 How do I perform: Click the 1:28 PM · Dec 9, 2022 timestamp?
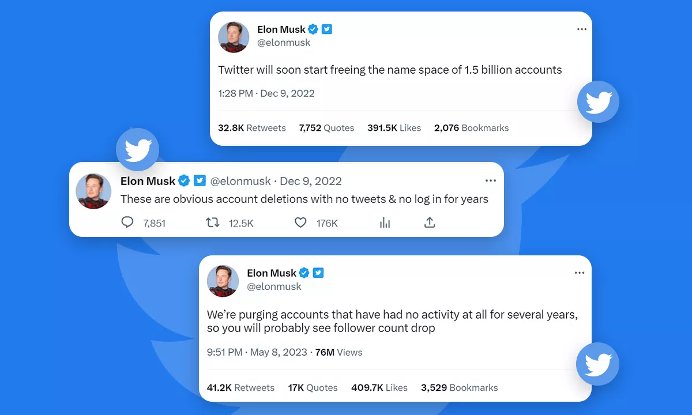click(266, 93)
